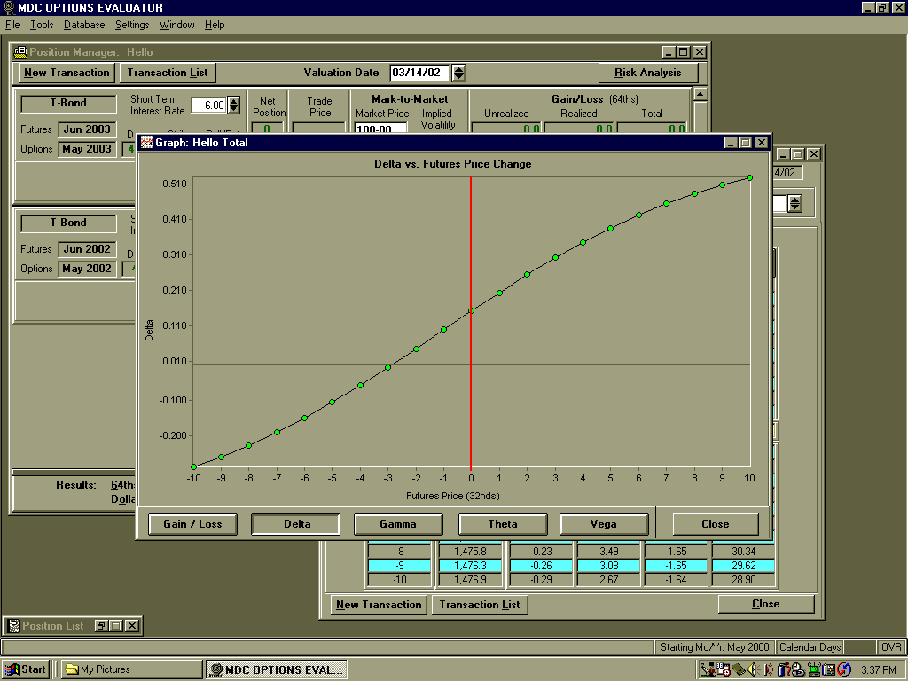Open the Database menu

tap(84, 25)
